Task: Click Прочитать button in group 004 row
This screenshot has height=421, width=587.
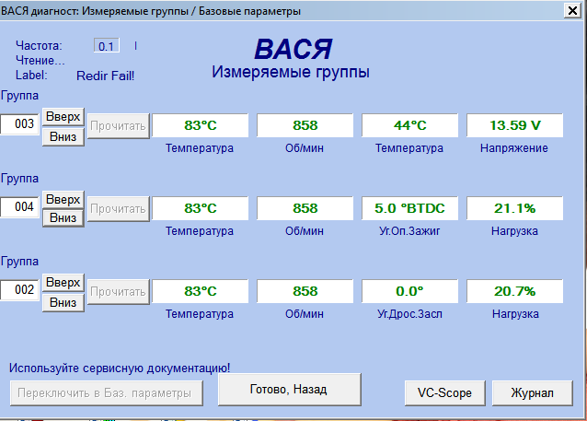Action: pyautogui.click(x=119, y=209)
